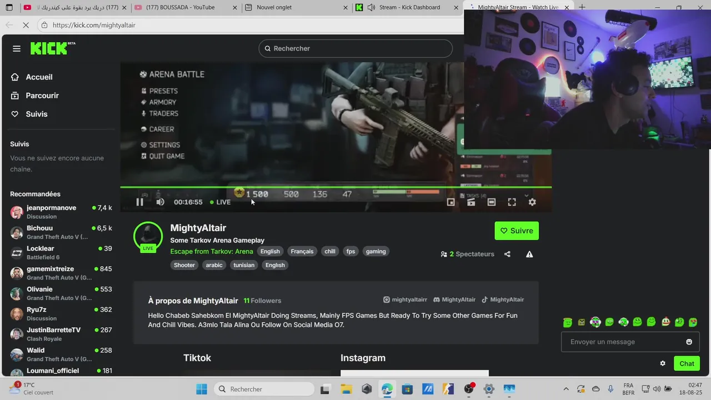The width and height of the screenshot is (711, 400).
Task: Stop page loading with the X button
Action: coord(25,25)
